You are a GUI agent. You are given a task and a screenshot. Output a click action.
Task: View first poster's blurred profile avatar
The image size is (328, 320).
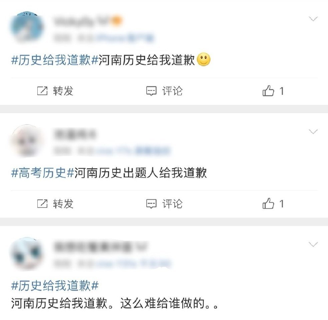click(27, 27)
